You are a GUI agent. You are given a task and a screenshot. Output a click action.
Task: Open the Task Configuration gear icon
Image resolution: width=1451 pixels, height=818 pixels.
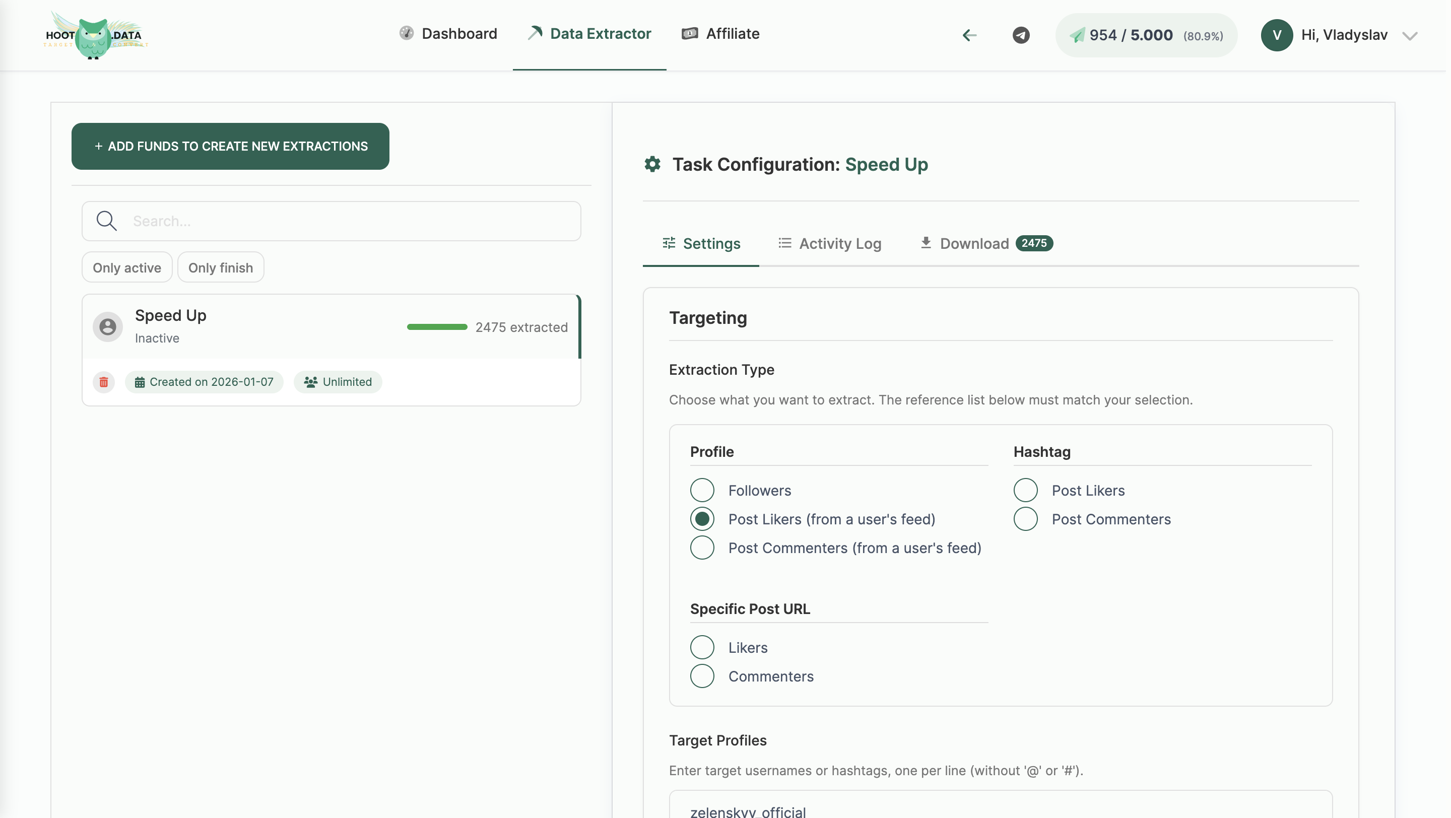point(652,164)
